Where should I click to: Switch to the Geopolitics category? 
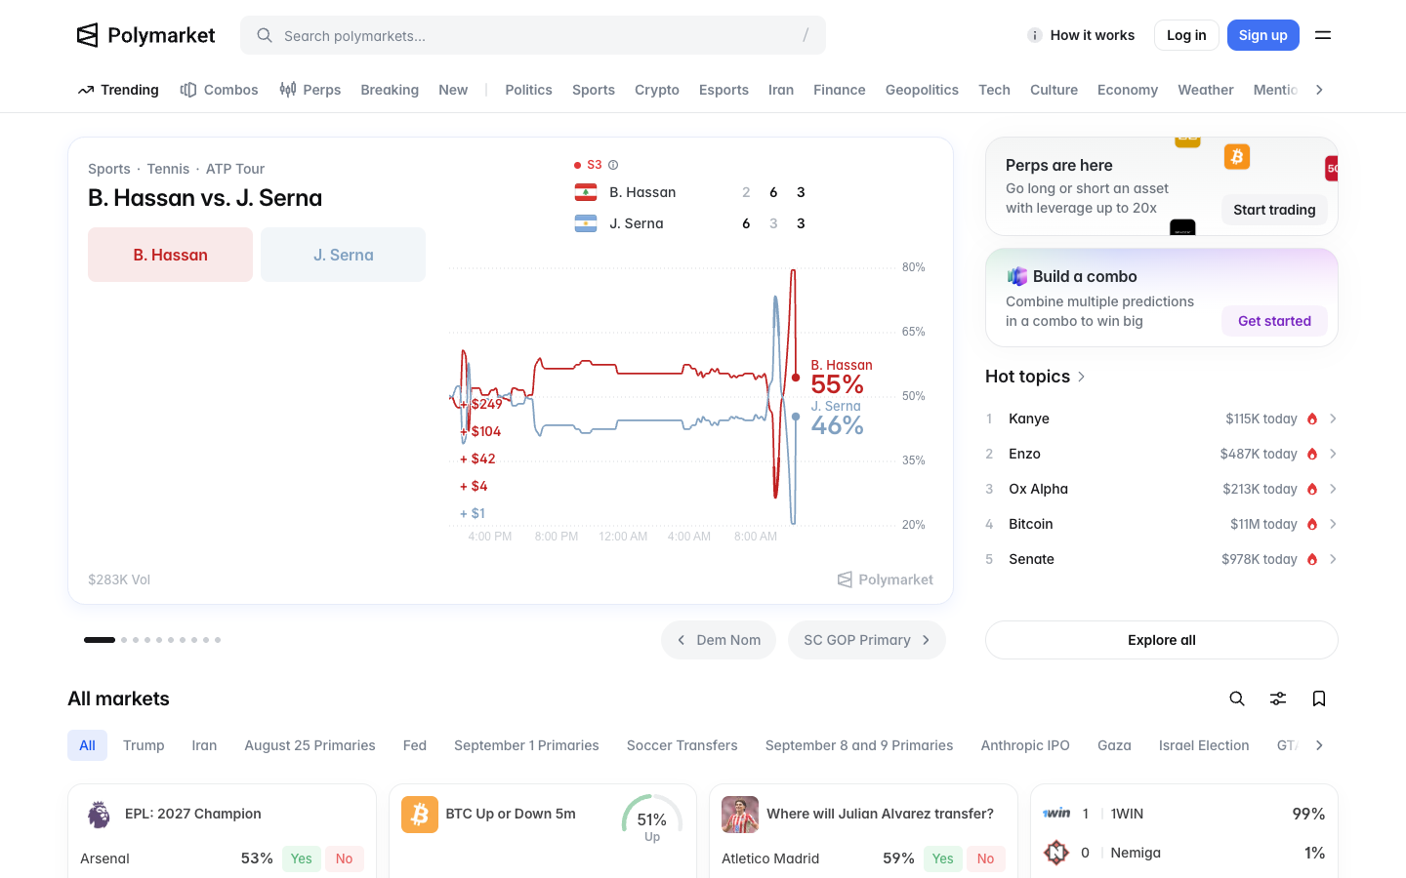coord(922,90)
